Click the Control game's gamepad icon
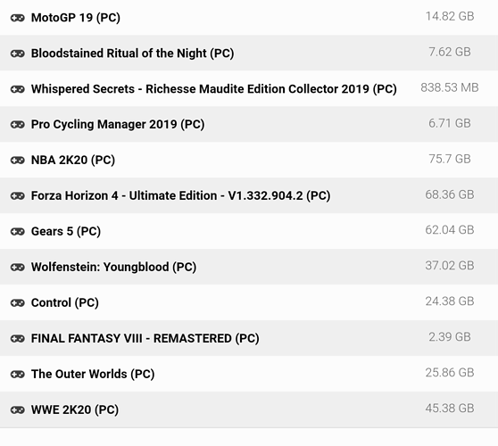The image size is (498, 446). point(18,303)
